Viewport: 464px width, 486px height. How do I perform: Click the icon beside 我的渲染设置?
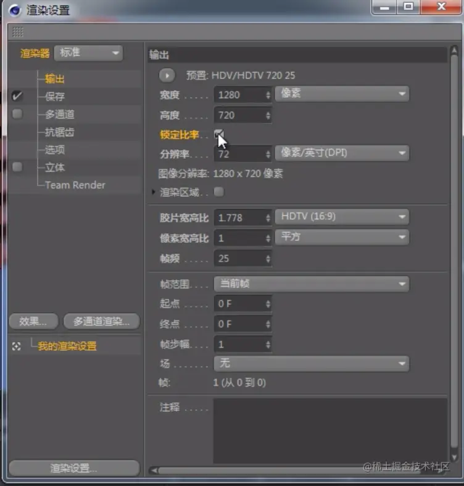[x=17, y=346]
